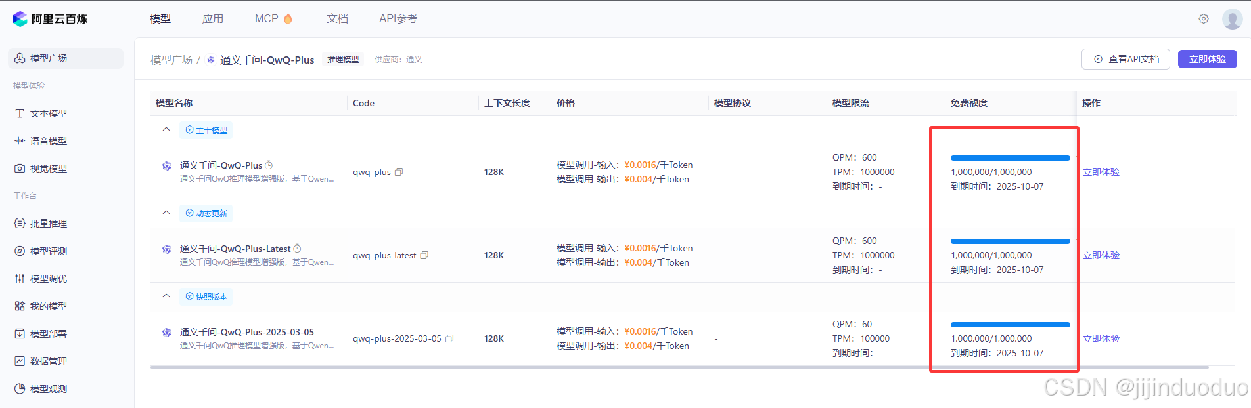
Task: Click the MCP flame icon
Action: pos(288,18)
